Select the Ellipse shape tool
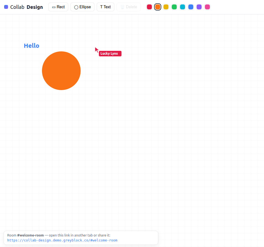Screen dimensions: 264x247 82,7
